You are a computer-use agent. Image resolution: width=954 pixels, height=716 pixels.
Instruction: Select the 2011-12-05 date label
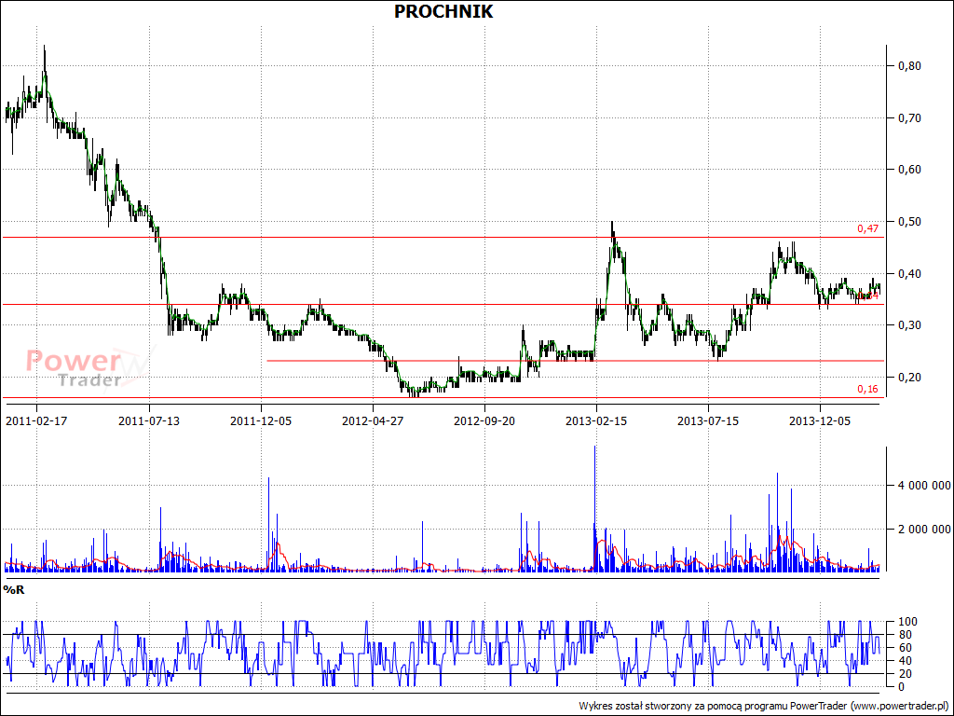[261, 420]
